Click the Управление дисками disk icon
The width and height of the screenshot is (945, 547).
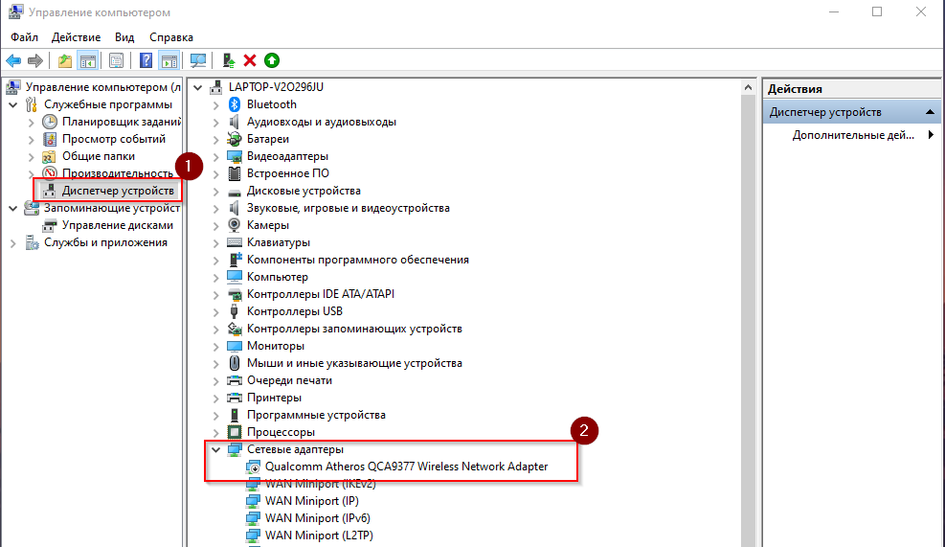(x=50, y=225)
